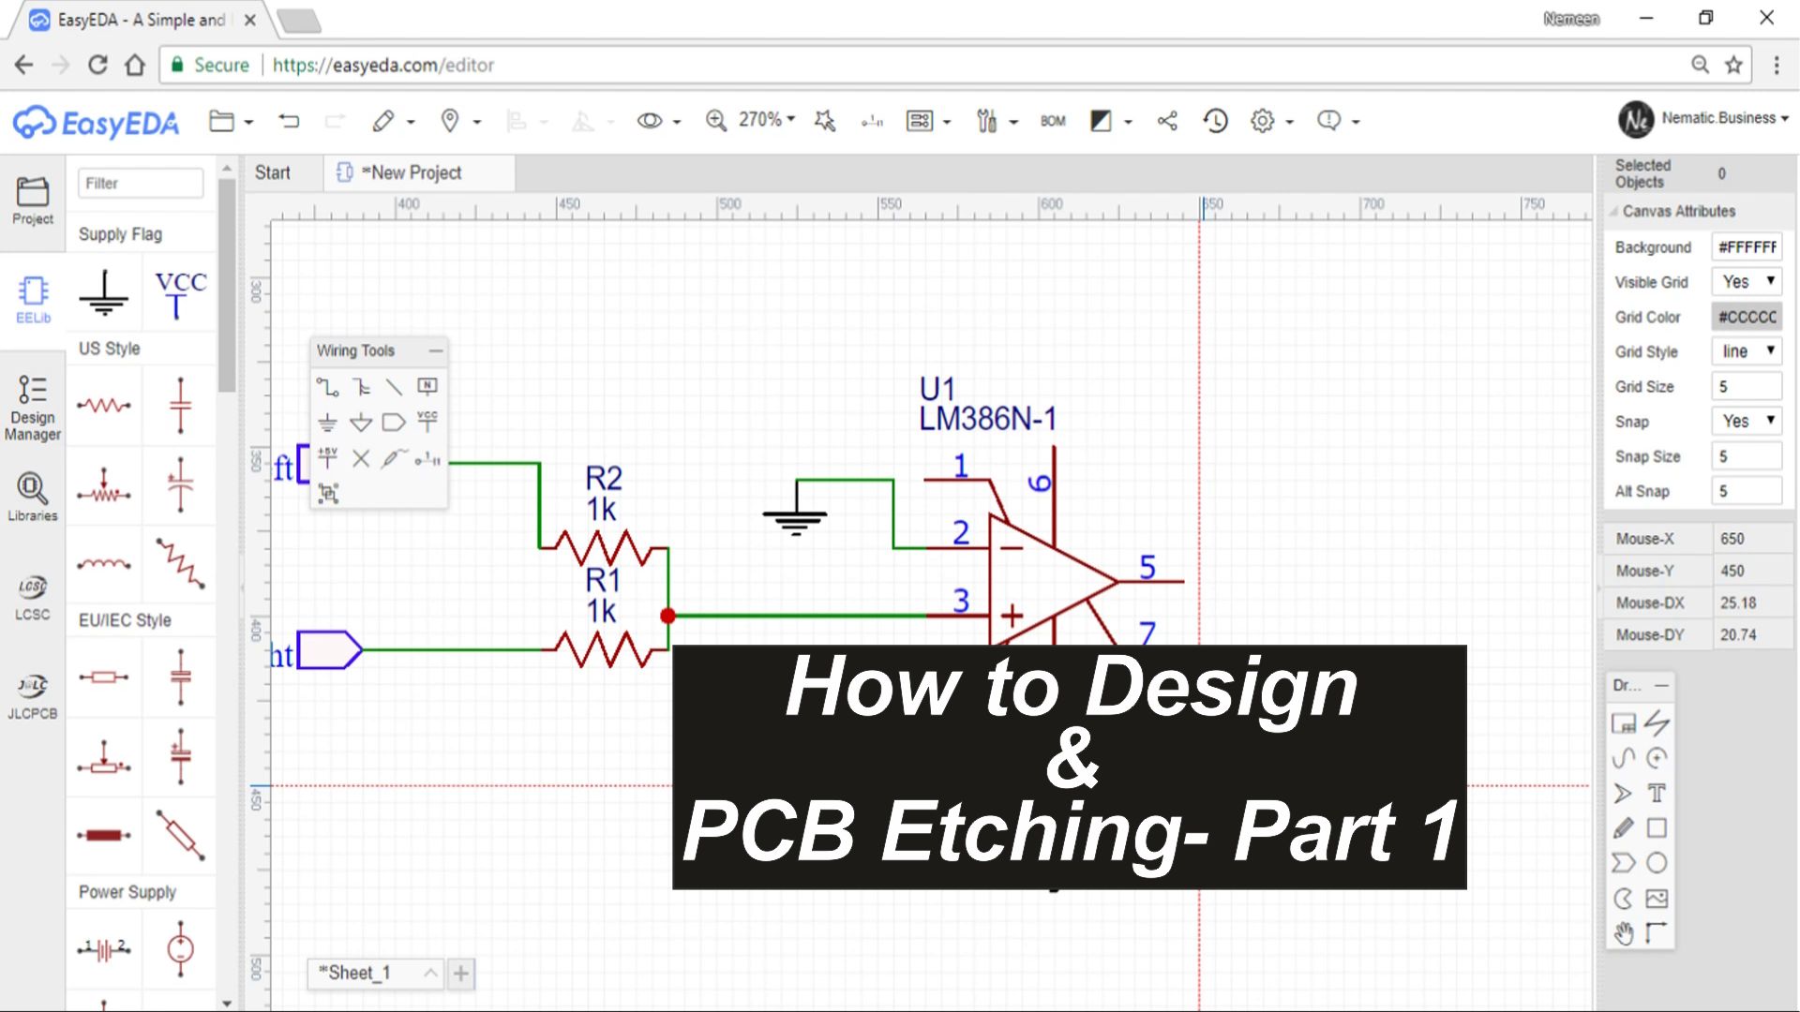Select the Text tool in Drawing Tools

1657,793
